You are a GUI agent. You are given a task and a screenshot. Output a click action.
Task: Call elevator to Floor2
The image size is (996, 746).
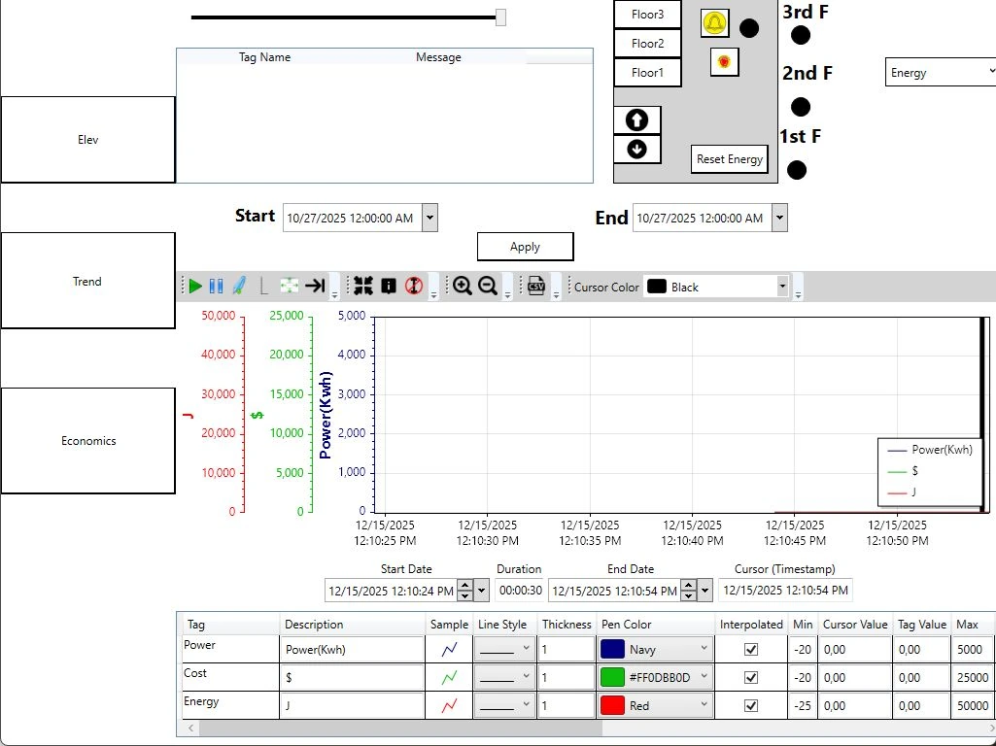pos(647,44)
